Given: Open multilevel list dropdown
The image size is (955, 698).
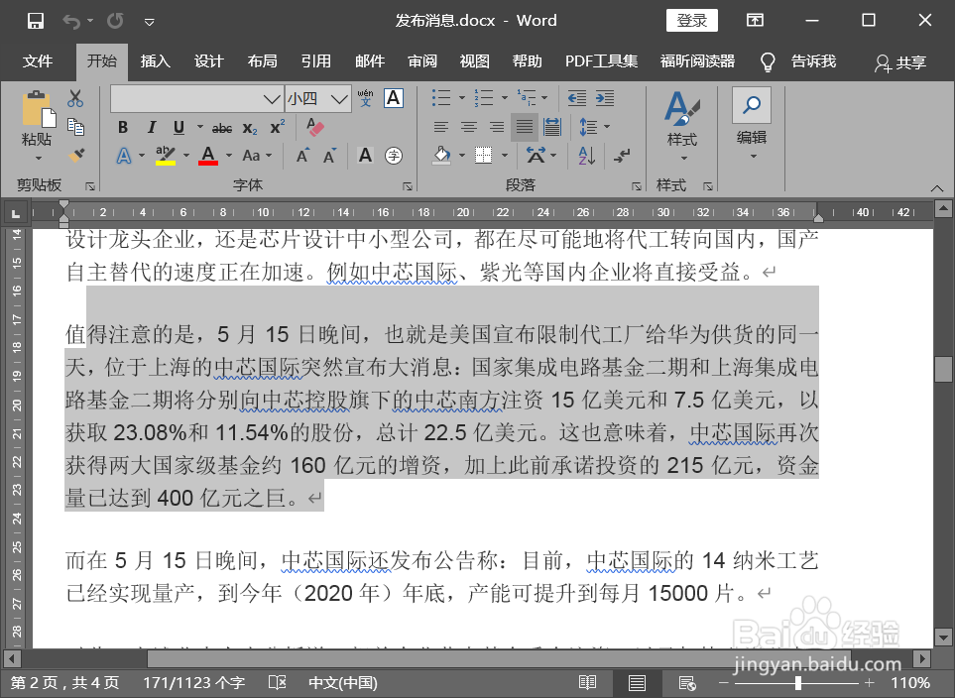Looking at the screenshot, I should click(544, 98).
